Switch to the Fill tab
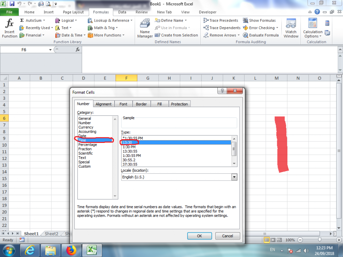This screenshot has width=343, height=257. click(159, 104)
